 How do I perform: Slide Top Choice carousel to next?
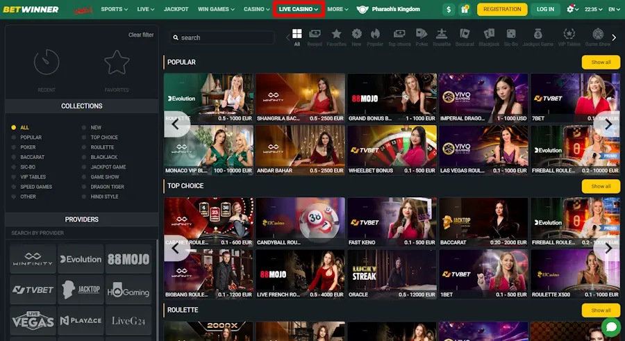[608, 248]
